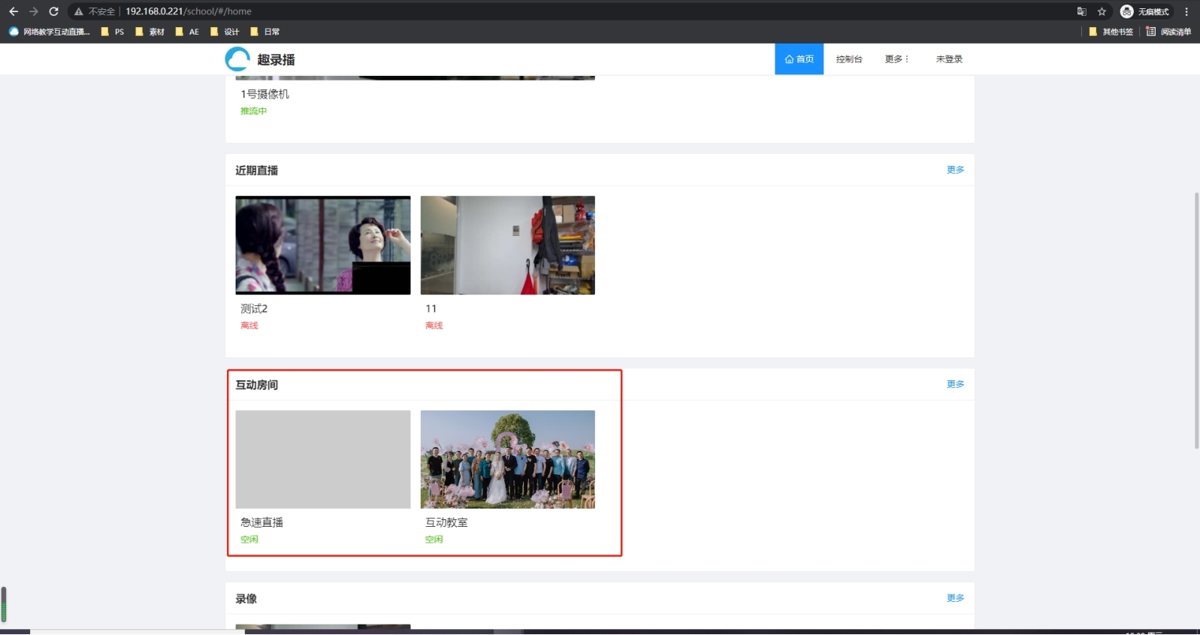
Task: Open the 控制台 console tab
Action: [x=849, y=59]
